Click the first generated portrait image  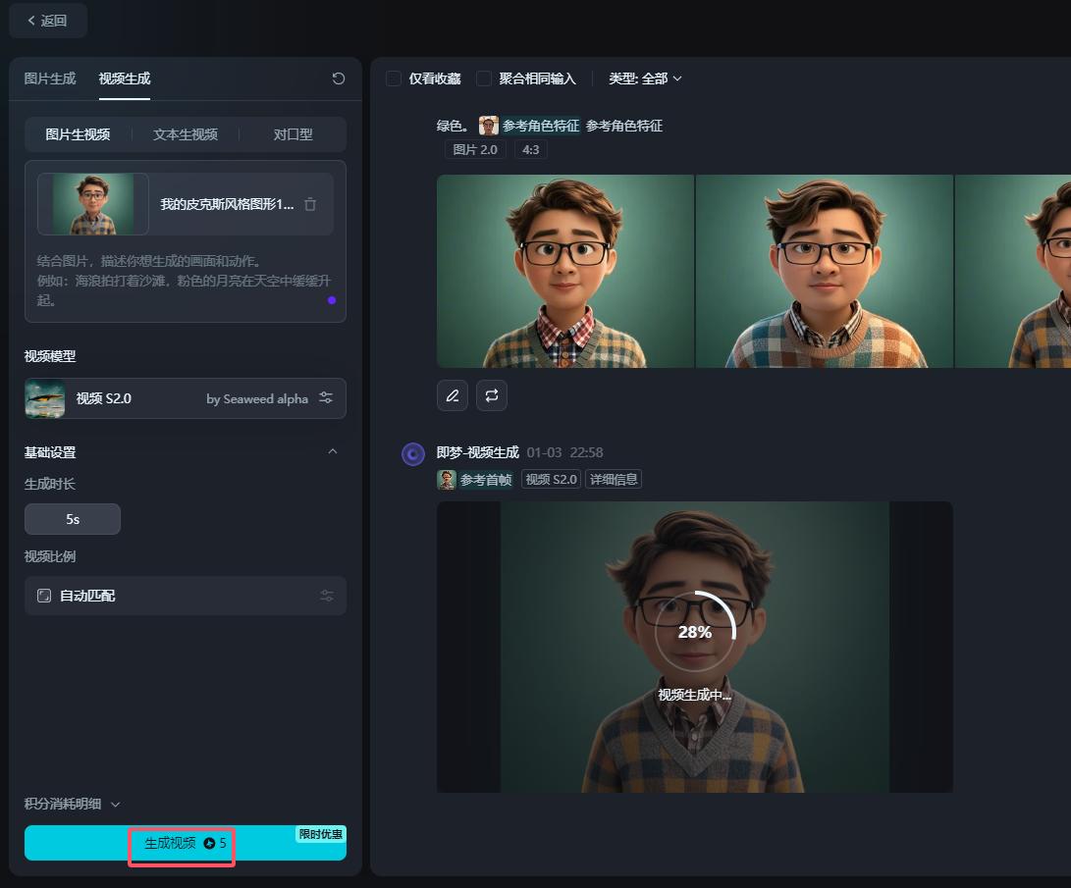point(565,271)
